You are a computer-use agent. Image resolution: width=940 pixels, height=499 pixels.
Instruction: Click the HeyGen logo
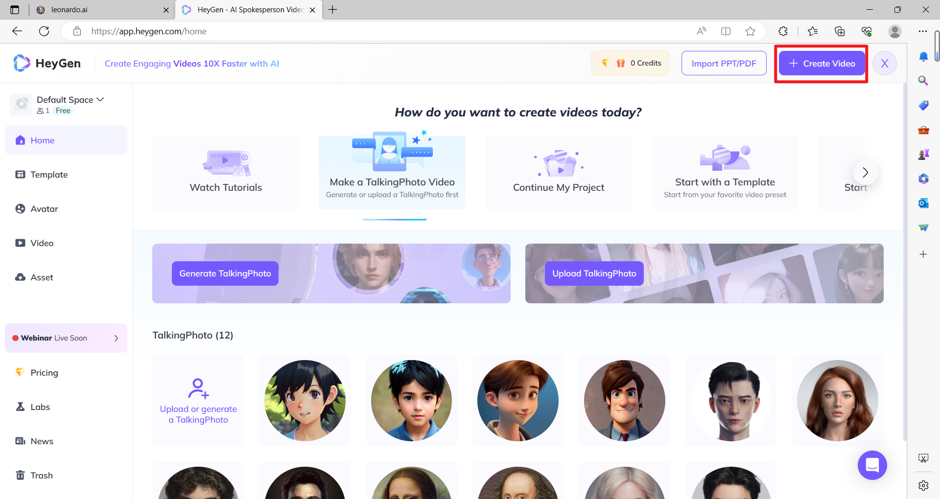(47, 64)
